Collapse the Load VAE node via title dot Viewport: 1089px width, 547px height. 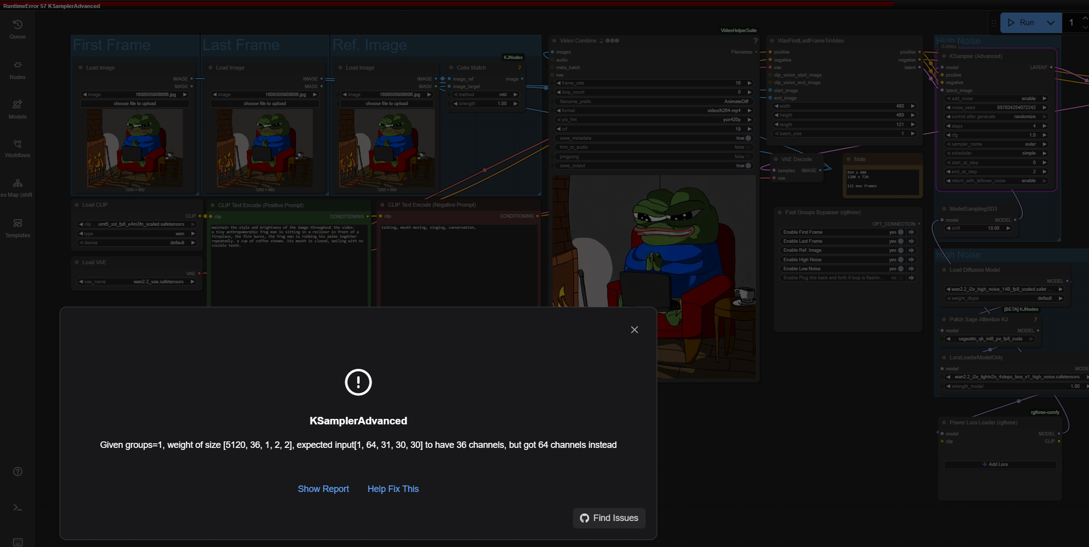coord(77,262)
